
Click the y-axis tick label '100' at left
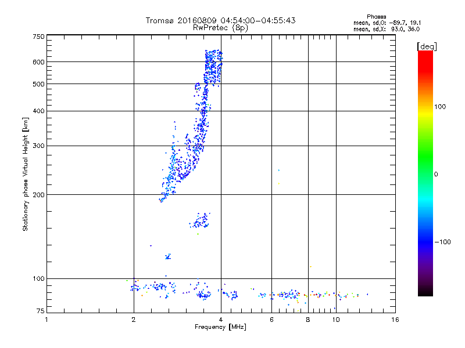[x=38, y=279]
